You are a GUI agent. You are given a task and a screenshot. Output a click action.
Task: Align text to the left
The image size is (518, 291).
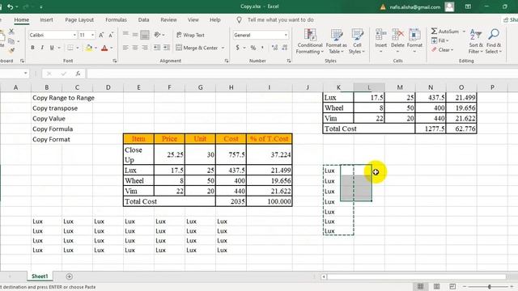(125, 48)
